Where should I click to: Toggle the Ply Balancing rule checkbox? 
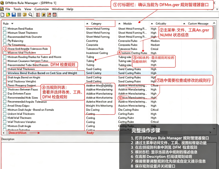click(5, 41)
